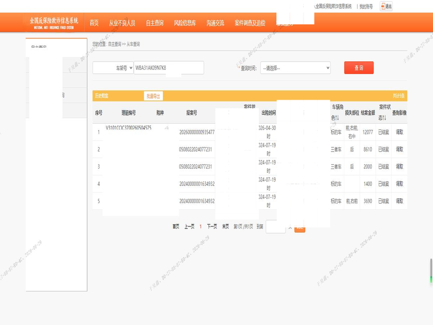
Task: Click the 报案号 column header
Action: coord(192,113)
